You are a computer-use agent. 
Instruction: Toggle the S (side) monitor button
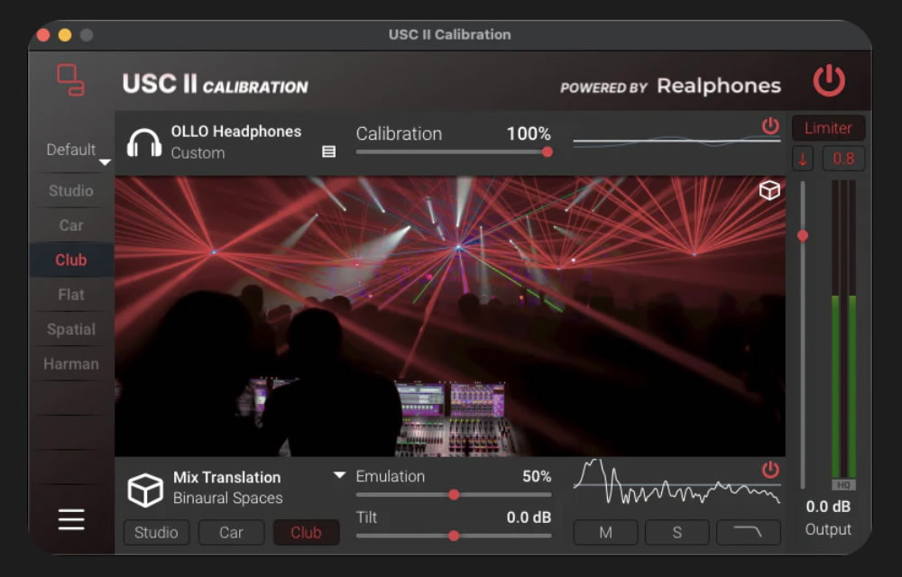[x=677, y=533]
